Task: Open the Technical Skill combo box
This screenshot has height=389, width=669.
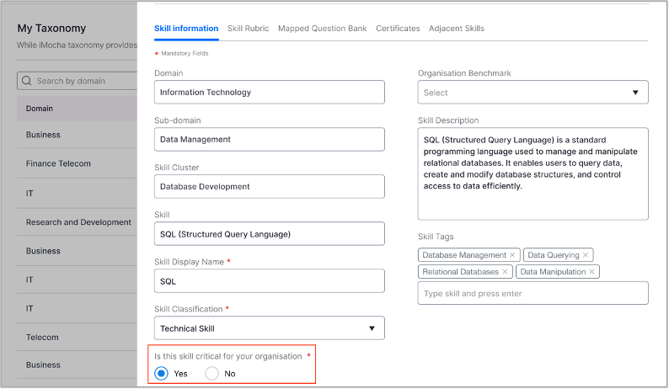Action: [270, 328]
